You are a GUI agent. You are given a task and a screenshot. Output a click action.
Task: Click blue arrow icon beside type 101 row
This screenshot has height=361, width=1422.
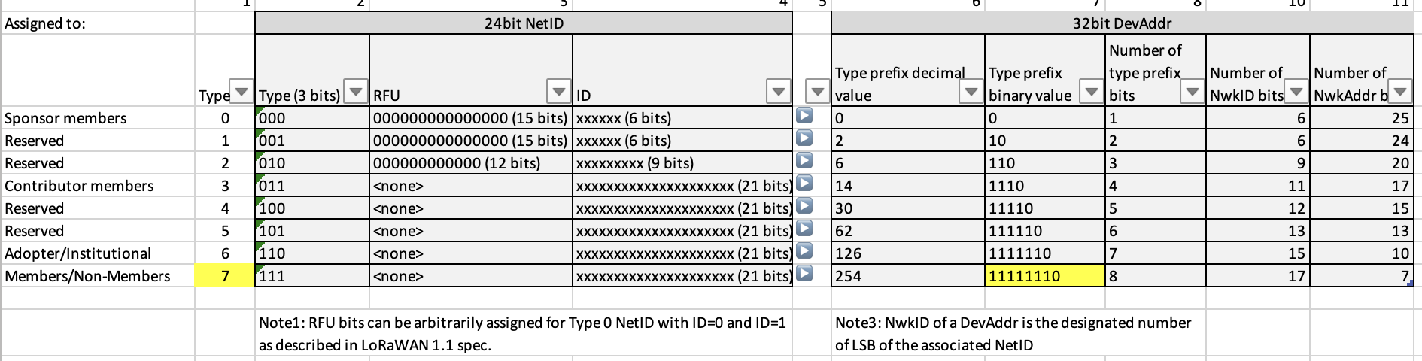(x=804, y=229)
